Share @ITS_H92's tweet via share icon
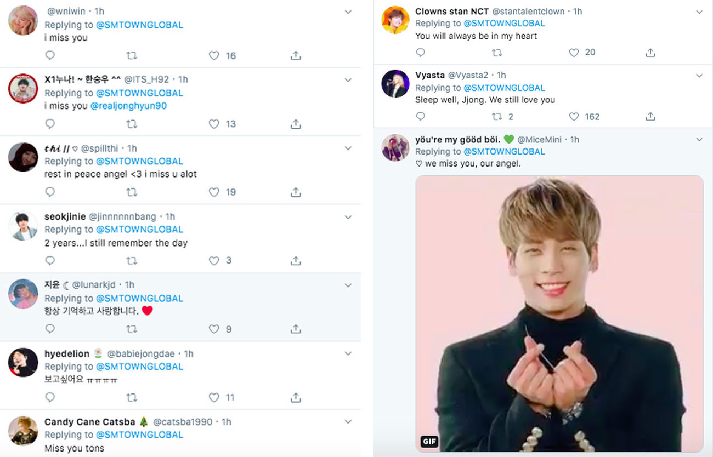 click(x=296, y=124)
